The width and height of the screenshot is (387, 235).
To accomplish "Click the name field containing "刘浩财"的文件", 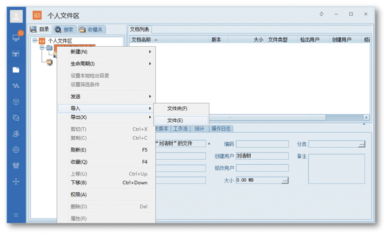I will pos(181,143).
